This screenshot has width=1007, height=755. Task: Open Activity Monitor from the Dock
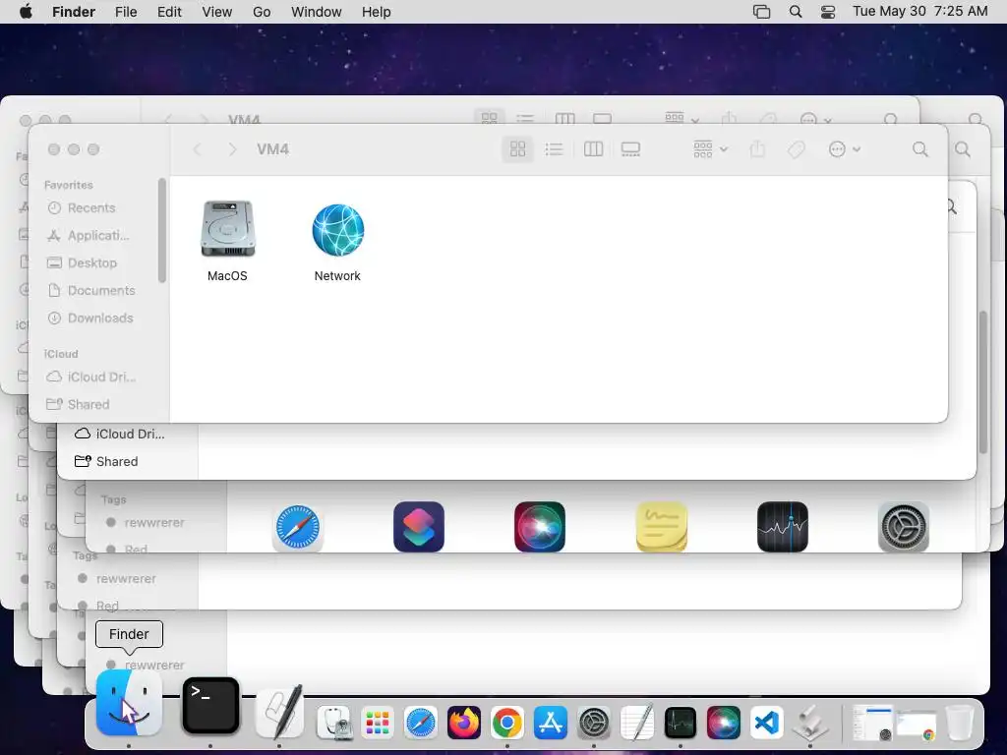pyautogui.click(x=681, y=723)
